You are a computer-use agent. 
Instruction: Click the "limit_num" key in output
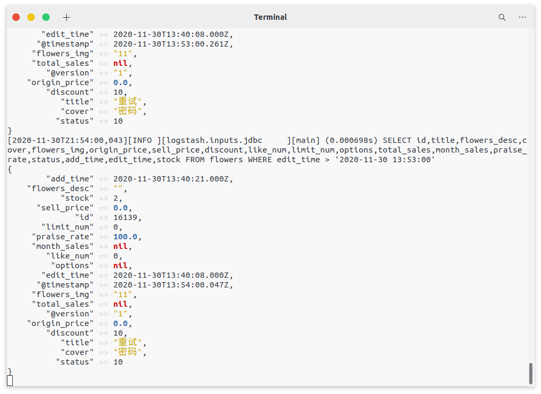pos(67,227)
